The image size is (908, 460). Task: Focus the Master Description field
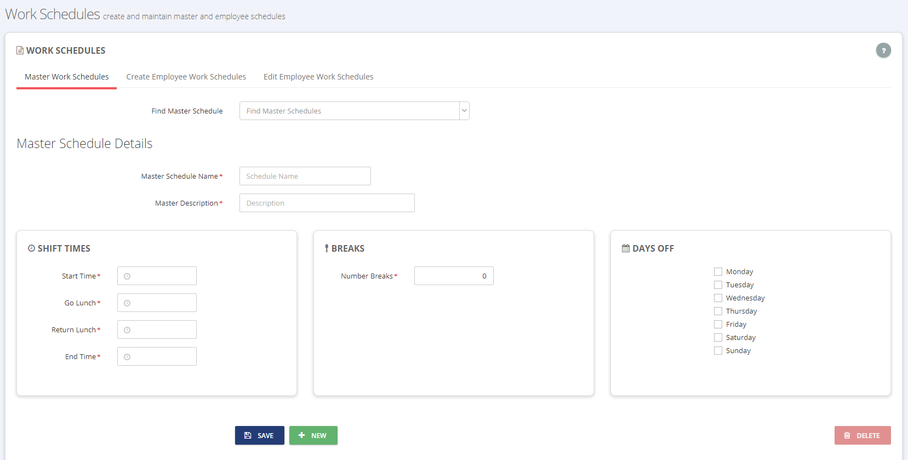tap(327, 203)
